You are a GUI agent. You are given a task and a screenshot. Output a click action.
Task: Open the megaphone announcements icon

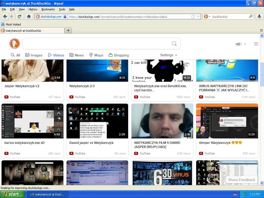(238, 44)
